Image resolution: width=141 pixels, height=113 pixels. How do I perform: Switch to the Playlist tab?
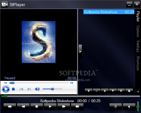click(138, 16)
